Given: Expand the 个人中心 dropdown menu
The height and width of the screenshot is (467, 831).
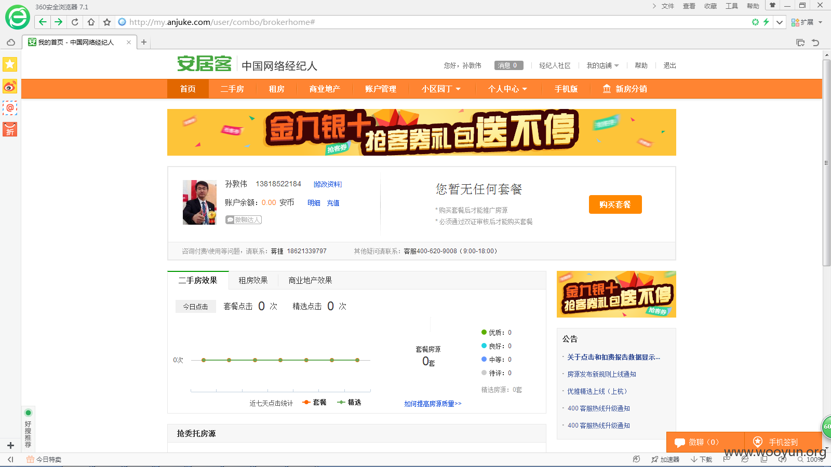Looking at the screenshot, I should 507,89.
